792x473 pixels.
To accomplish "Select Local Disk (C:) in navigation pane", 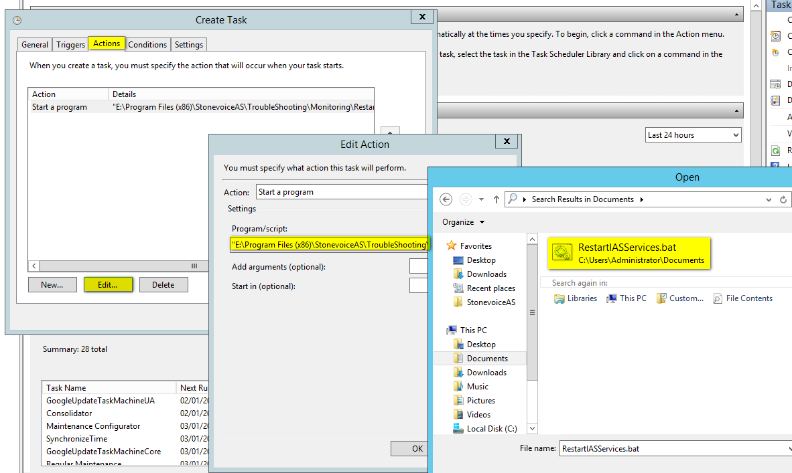I will (491, 429).
